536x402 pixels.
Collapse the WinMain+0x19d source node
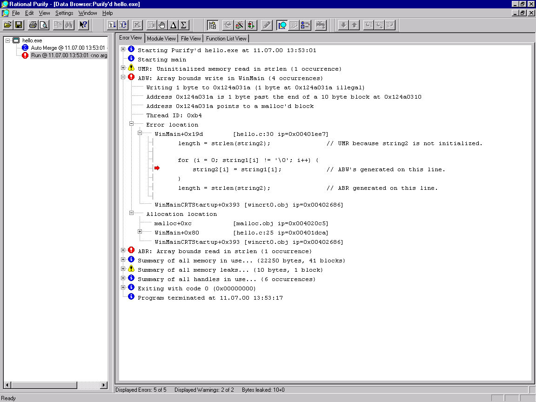click(140, 133)
